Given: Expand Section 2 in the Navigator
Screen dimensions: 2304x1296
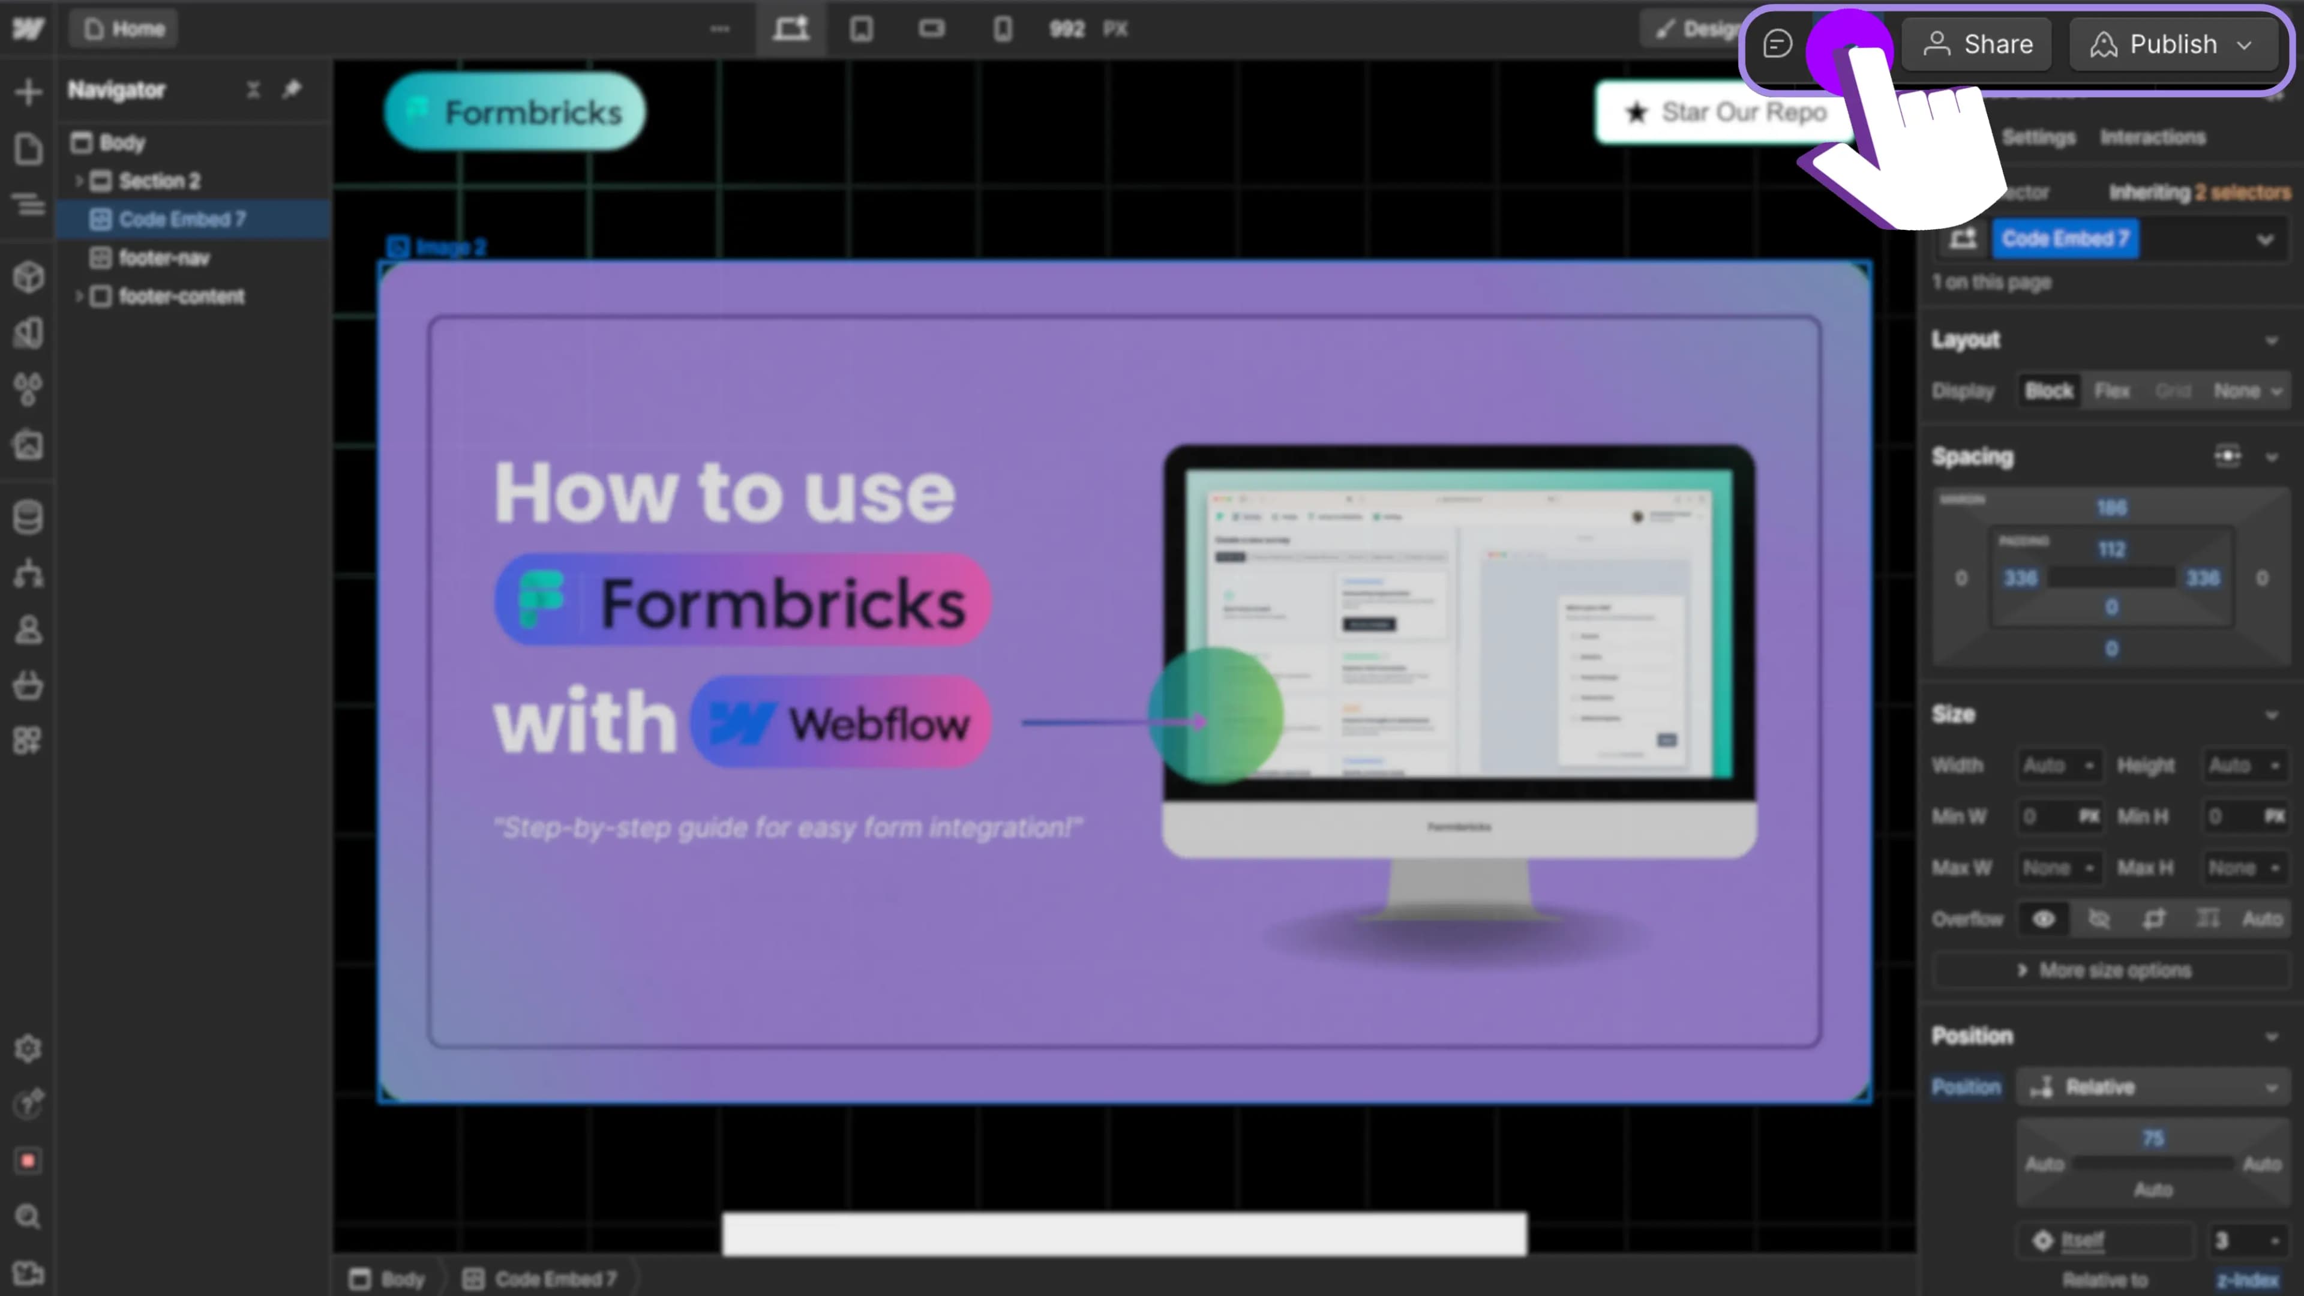Looking at the screenshot, I should 79,181.
